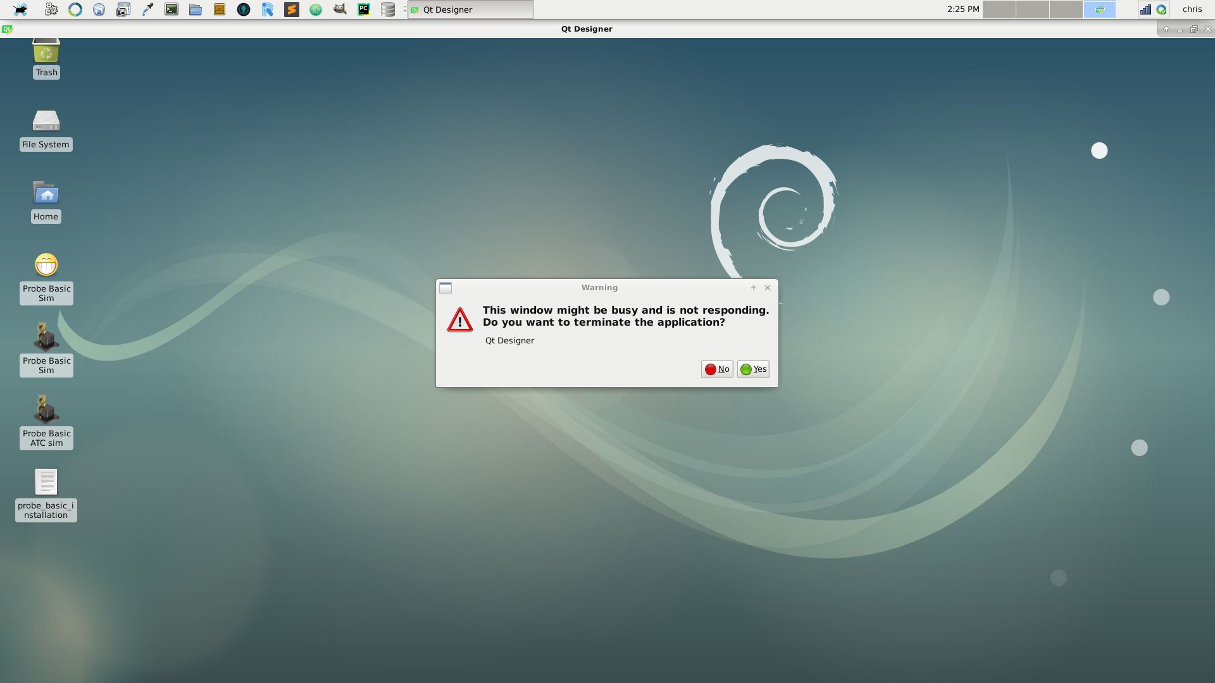Image resolution: width=1215 pixels, height=683 pixels.
Task: Select the Qt Designer taskbar button
Action: click(x=471, y=9)
